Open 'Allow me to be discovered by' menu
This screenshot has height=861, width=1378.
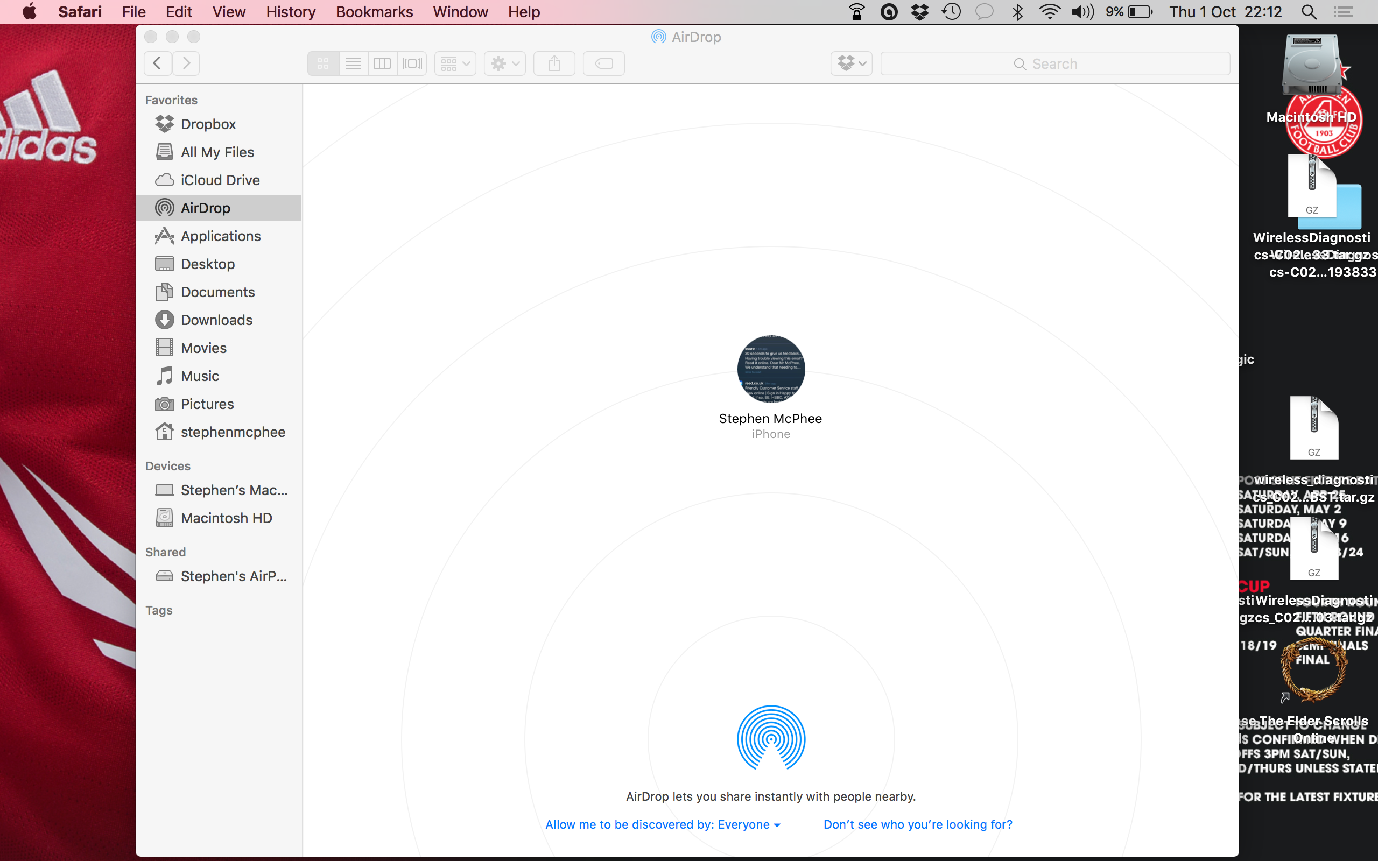click(662, 824)
